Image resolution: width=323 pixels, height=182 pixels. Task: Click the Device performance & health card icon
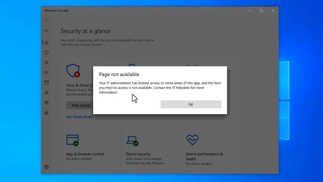click(192, 140)
